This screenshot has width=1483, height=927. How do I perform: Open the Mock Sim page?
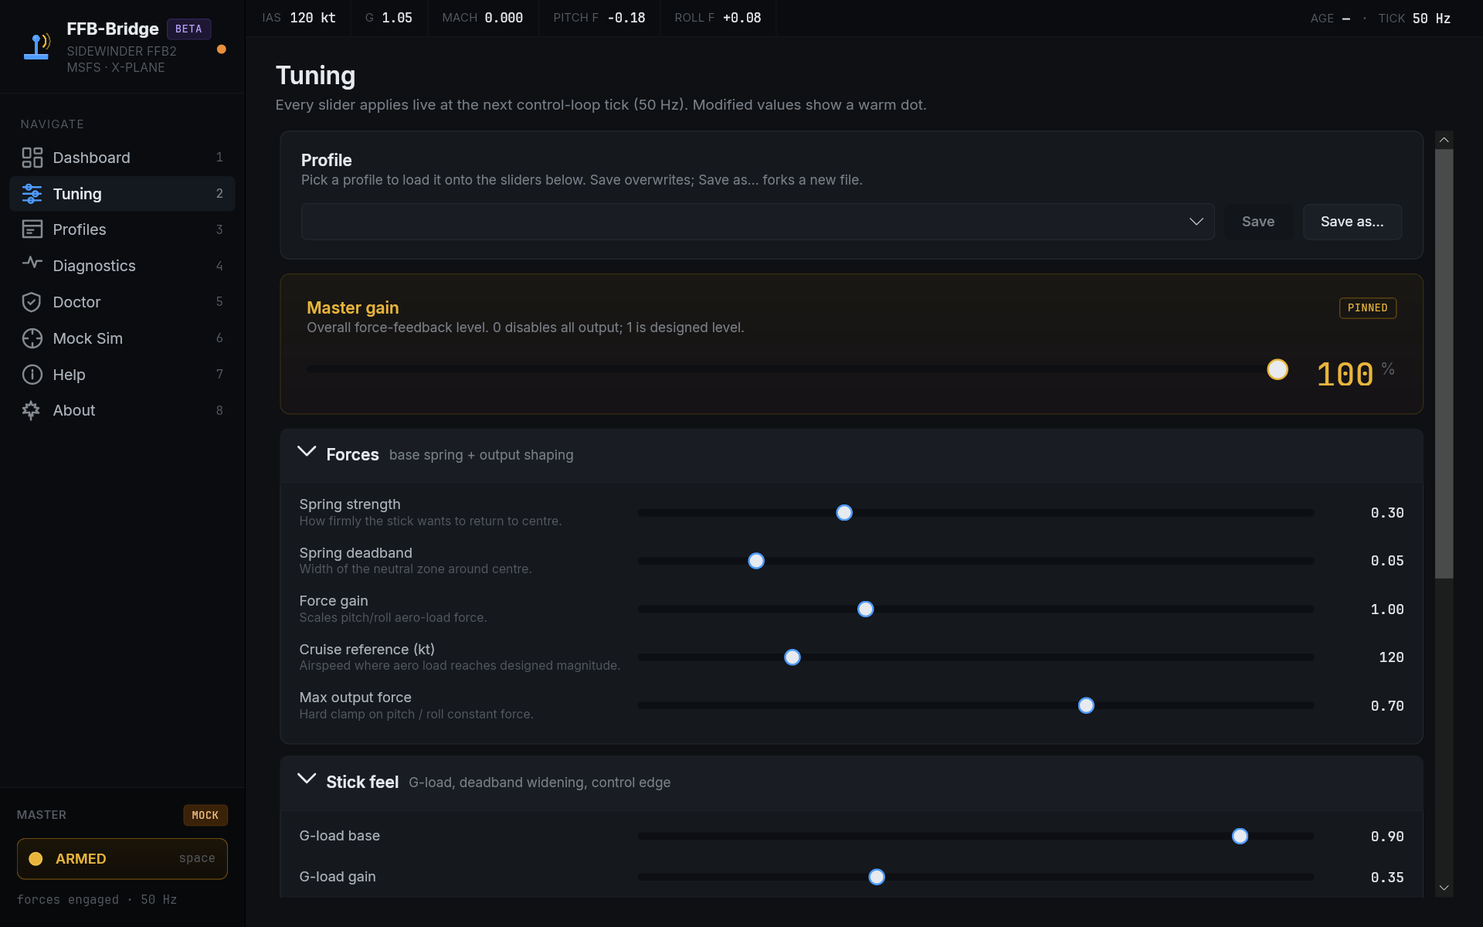(87, 338)
